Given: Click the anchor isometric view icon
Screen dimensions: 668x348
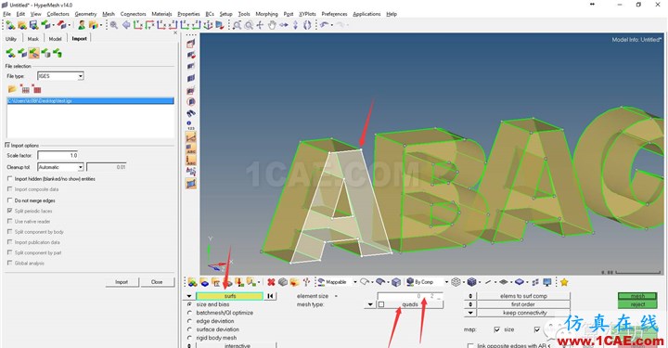Looking at the screenshot, I should click(209, 25).
